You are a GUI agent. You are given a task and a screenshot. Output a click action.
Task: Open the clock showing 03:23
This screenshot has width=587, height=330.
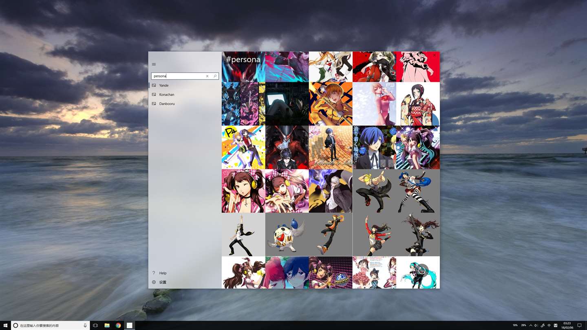[567, 326]
